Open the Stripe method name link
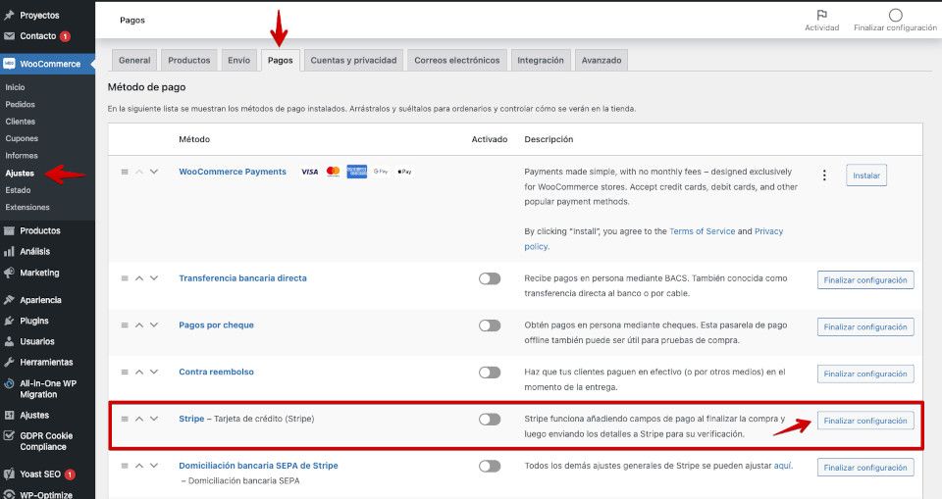 point(191,419)
